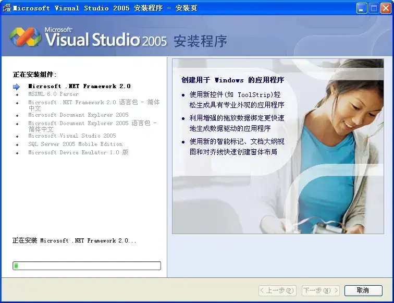Viewport: 394px width, 303px height.
Task: Select .NET Framework 2.0 语言包 简体中文 item
Action: (x=94, y=105)
